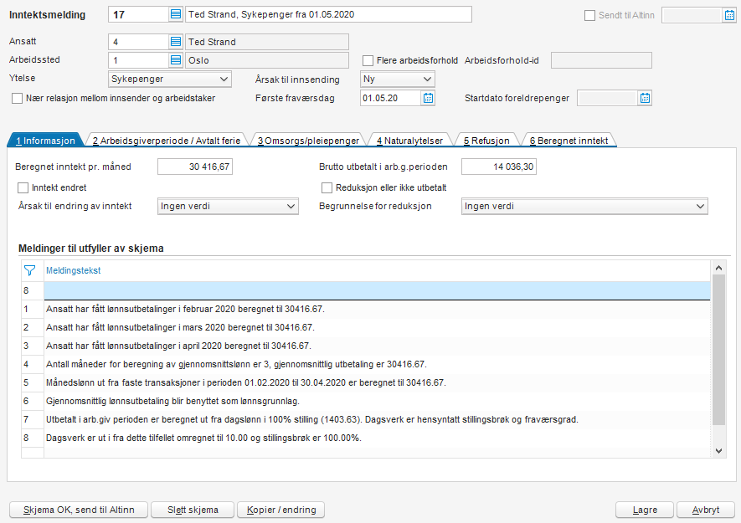Image resolution: width=741 pixels, height=523 pixels.
Task: Click the Første fraværsdag date field
Action: [390, 98]
